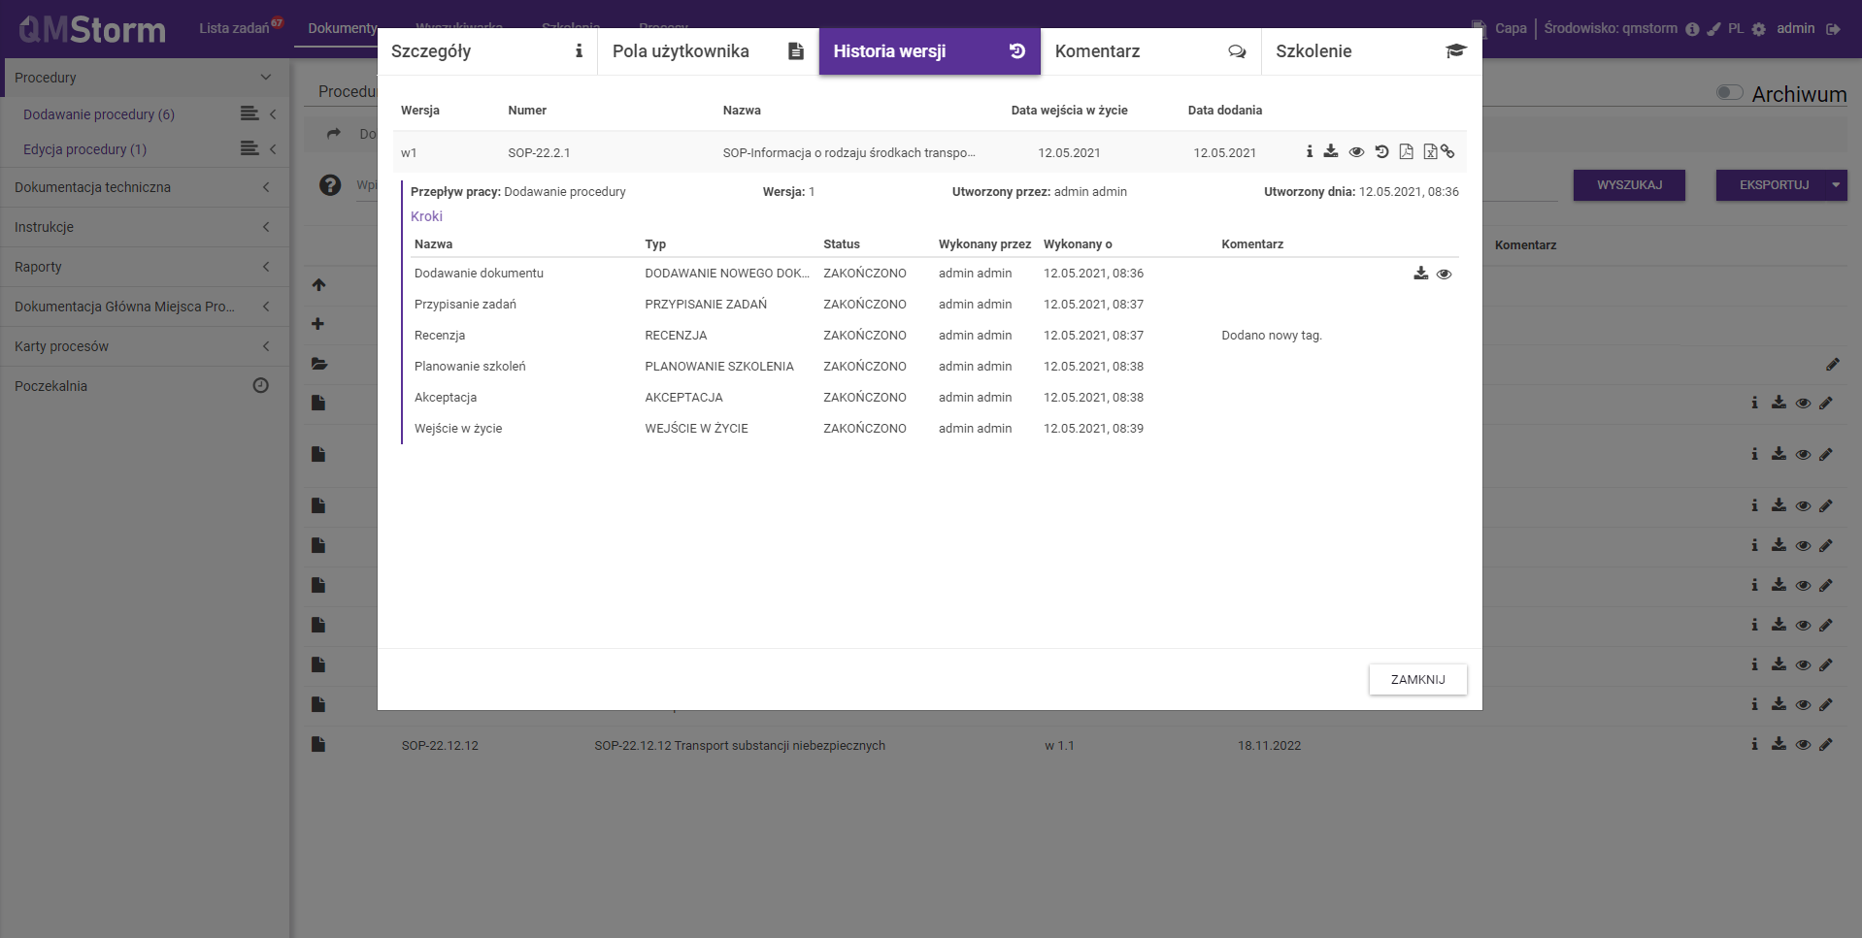The image size is (1862, 938).
Task: Click logout icon next to admin
Action: [x=1833, y=29]
